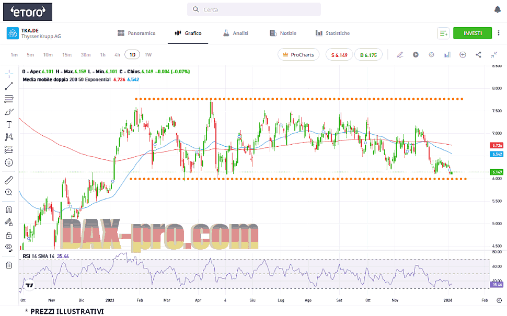Click the 'TKA.DE' ticker symbol text
Viewport: 507px width, 316px height.
coord(30,31)
